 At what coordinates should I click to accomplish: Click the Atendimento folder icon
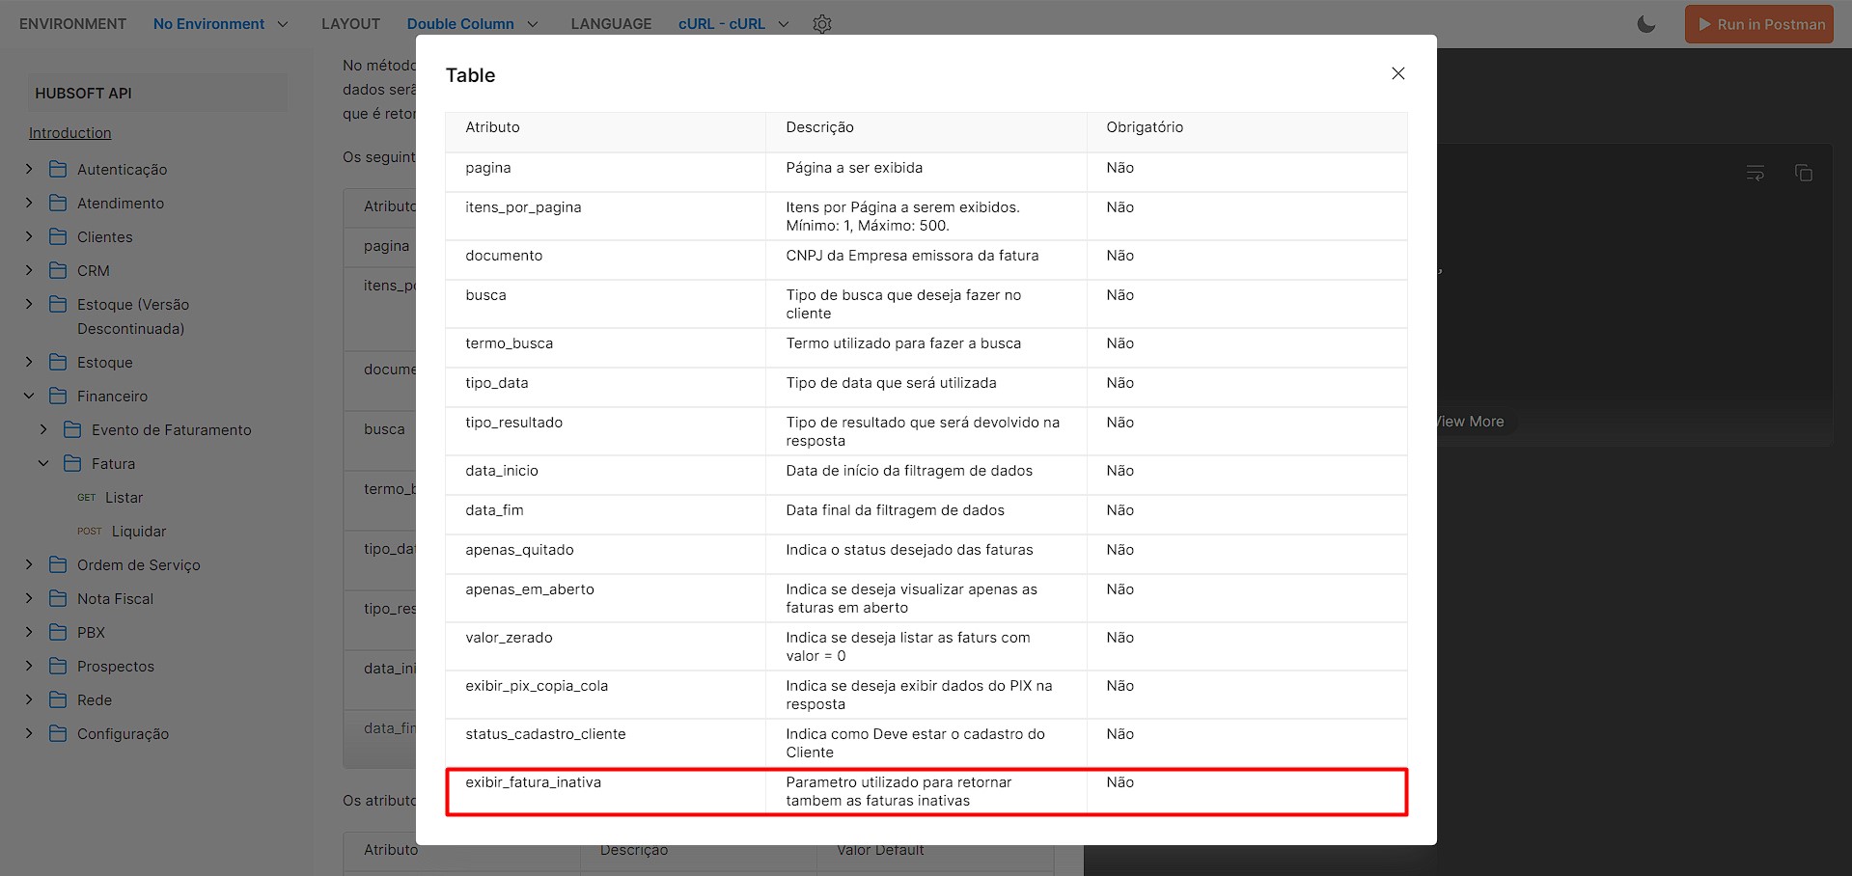coord(58,203)
